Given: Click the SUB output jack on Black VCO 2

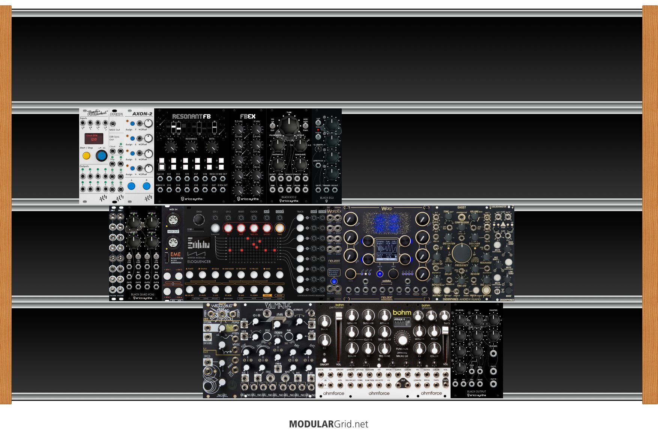Looking at the screenshot, I should 305,190.
